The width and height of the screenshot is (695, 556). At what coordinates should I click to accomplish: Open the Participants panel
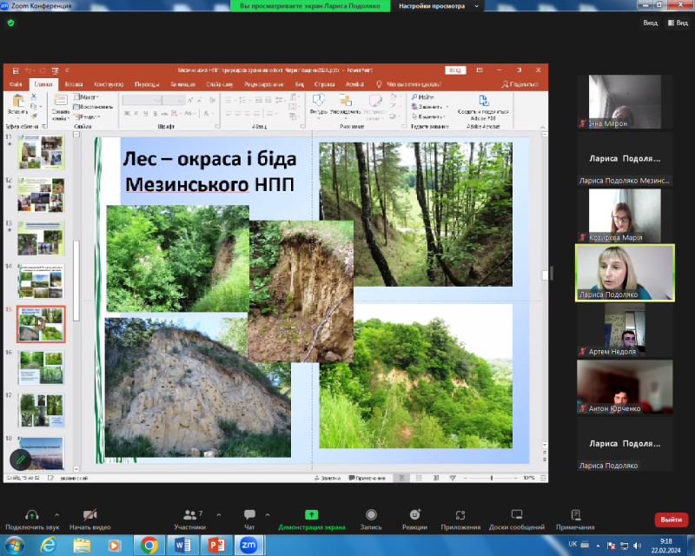189,514
